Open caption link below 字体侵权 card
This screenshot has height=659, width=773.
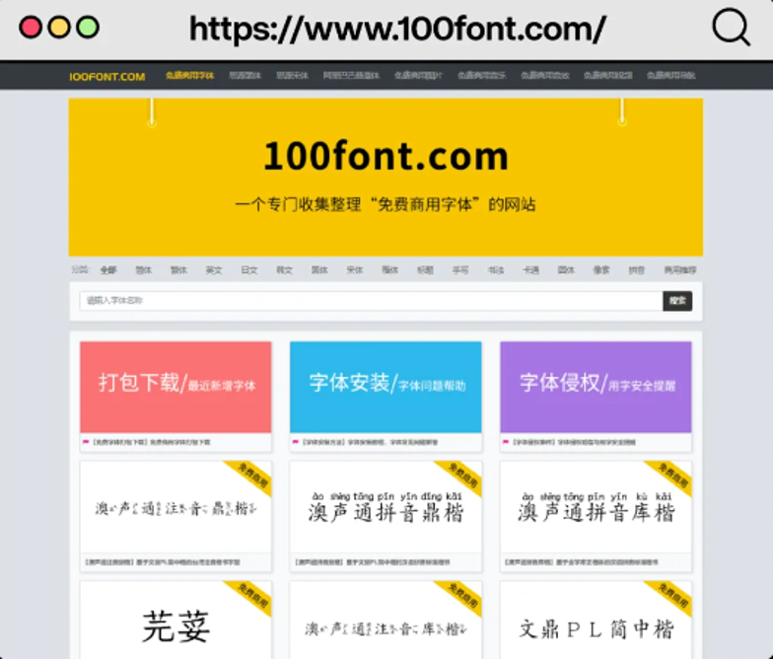coord(574,442)
